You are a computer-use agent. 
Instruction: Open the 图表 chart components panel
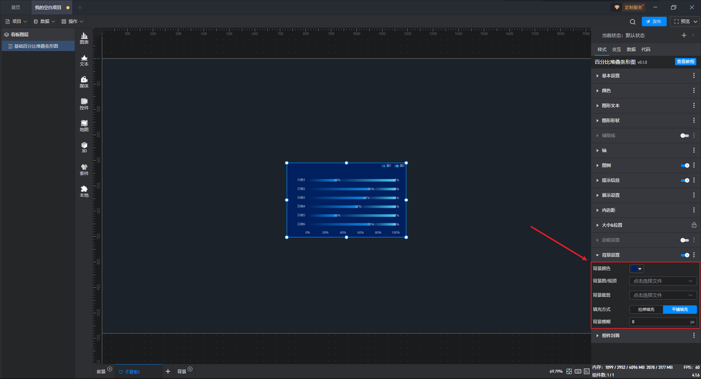(x=84, y=38)
